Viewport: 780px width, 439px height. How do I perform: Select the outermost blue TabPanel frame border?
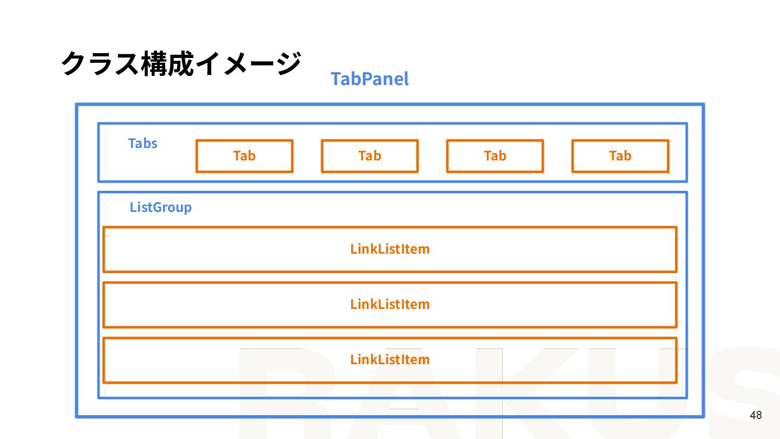tap(76, 260)
